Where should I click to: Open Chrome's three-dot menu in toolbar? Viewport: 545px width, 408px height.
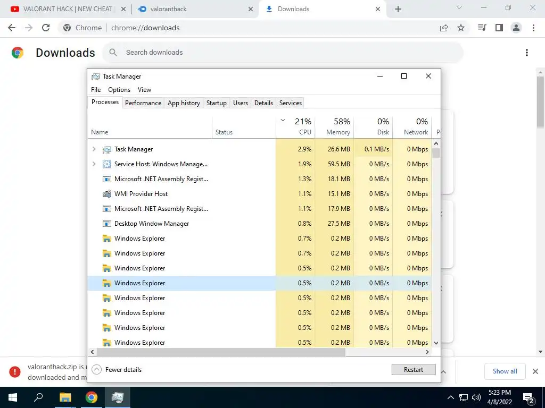(533, 28)
